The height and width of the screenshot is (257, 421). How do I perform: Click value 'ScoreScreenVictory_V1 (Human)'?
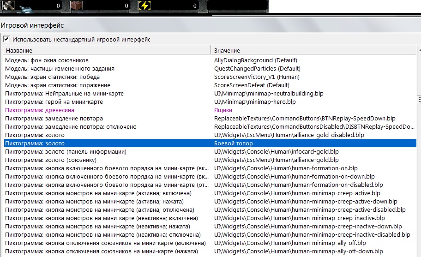pos(257,77)
